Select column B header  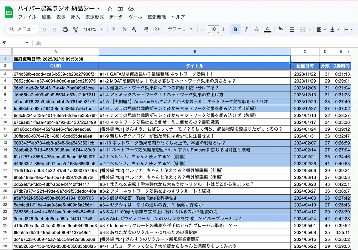coord(195,51)
